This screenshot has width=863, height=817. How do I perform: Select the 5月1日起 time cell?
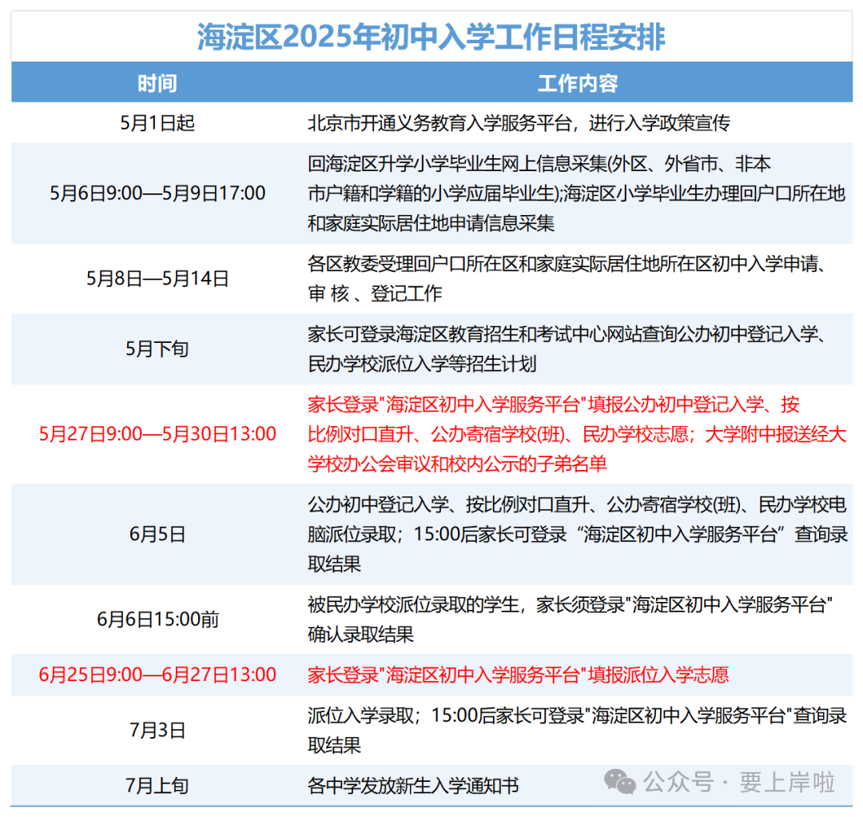pyautogui.click(x=157, y=123)
